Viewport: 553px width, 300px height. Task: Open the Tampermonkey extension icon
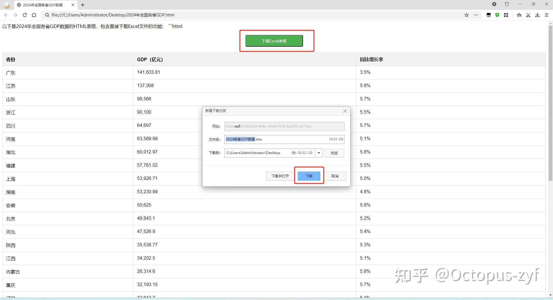pos(488,15)
